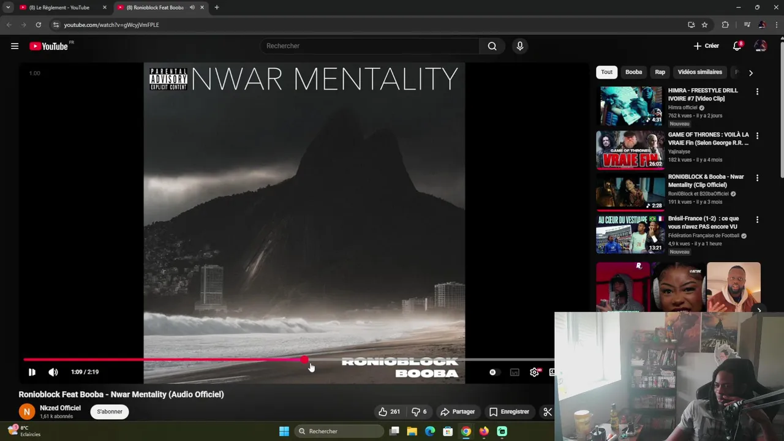Open the weather widget showing 8°C
This screenshot has width=784, height=441.
point(24,431)
